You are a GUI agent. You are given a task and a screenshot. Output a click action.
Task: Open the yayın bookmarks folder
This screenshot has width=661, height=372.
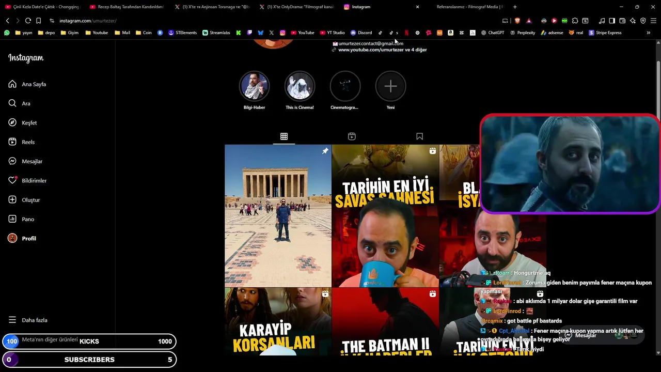(24, 33)
